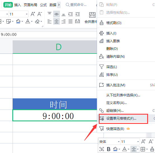Open 设置单元格格式(F) from the context menu
The image size is (155, 153).
126,119
